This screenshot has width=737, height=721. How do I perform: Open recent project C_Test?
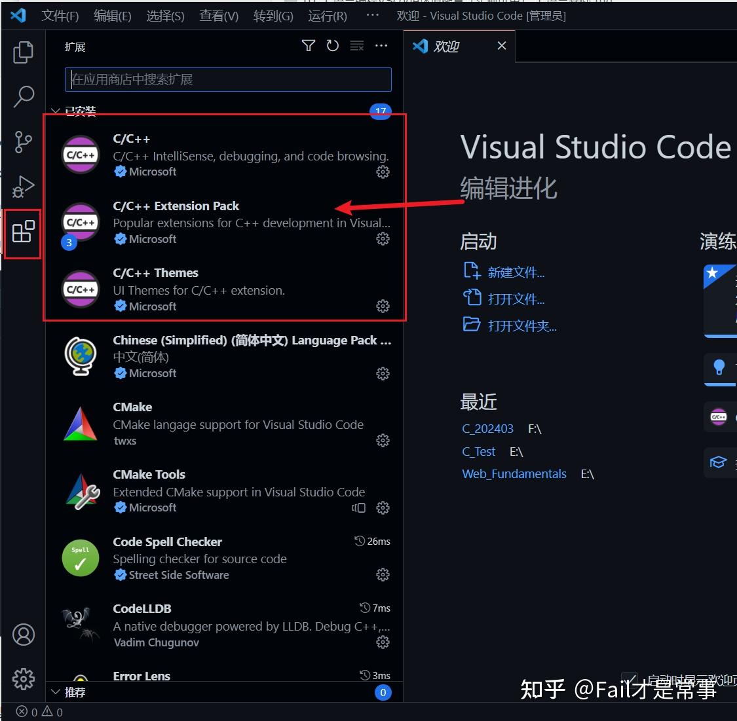[x=478, y=451]
